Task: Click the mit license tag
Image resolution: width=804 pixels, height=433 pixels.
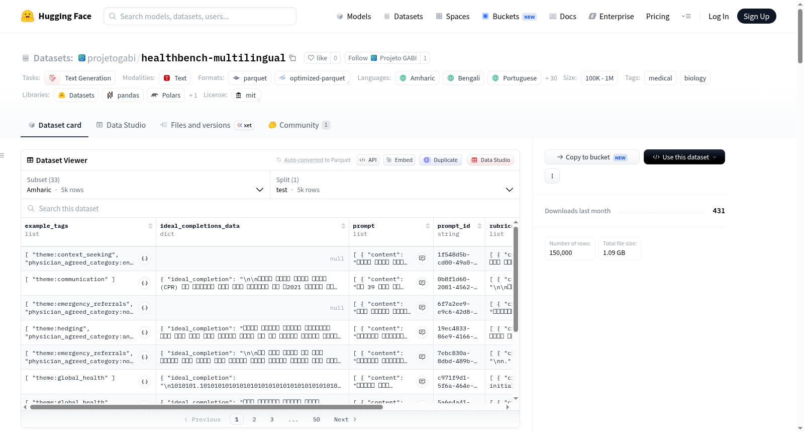Action: [246, 95]
